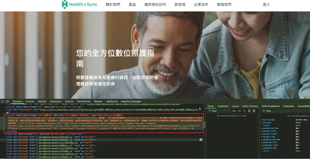This screenshot has width=310, height=159.
Task: Open the 企業合作 nav menu item
Action: [201, 5]
